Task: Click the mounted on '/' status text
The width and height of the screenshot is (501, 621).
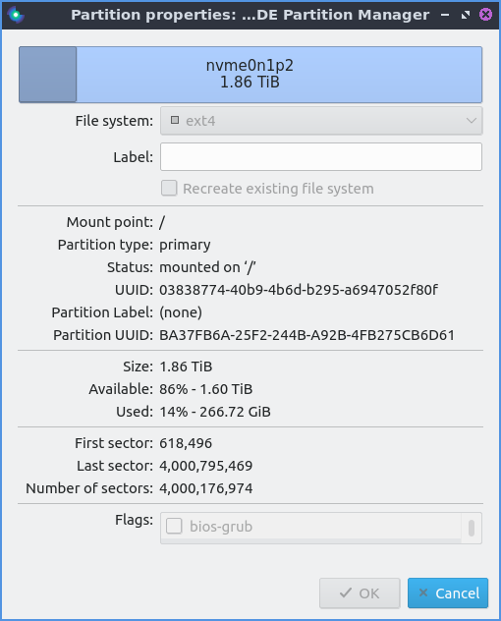Action: 207,267
